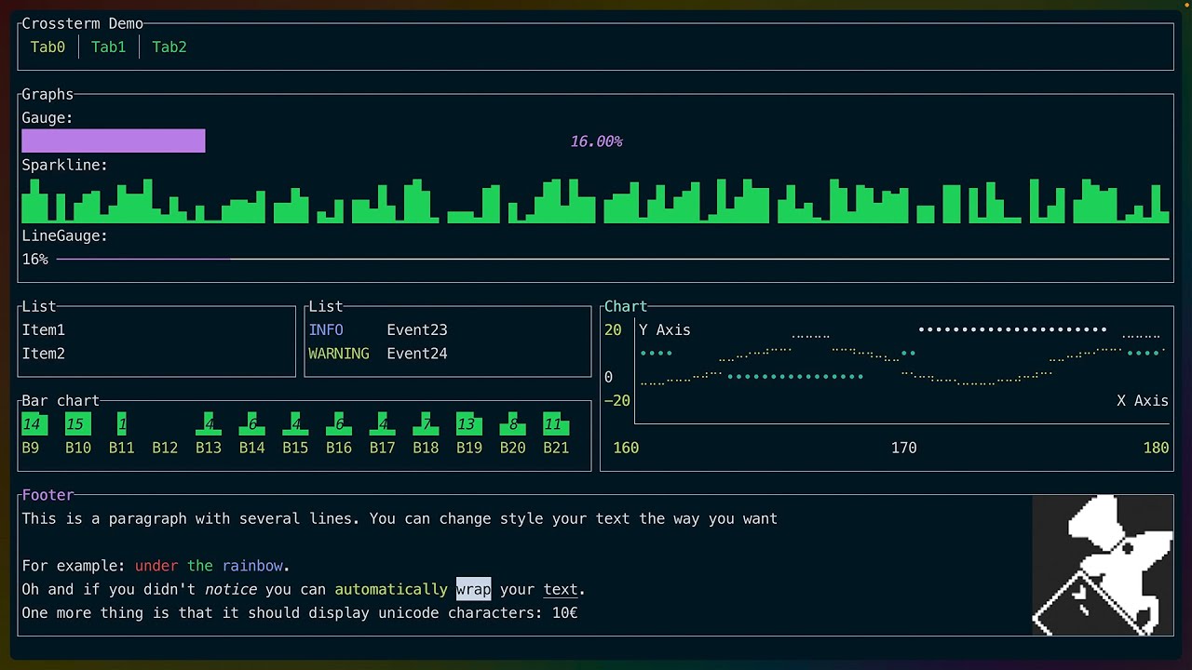Click the X Axis label
Image resolution: width=1192 pixels, height=670 pixels.
click(1143, 400)
